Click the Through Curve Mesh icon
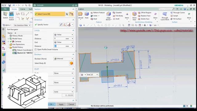Image resolution: width=197 pixels, height=111 pixels. (165, 14)
